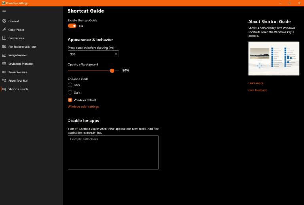
Task: Select the PowerRename sidebar icon
Action: (4, 72)
